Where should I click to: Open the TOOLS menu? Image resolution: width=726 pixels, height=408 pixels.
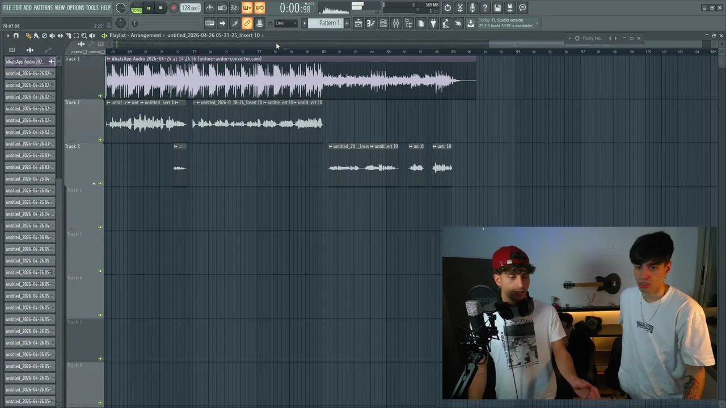(92, 8)
